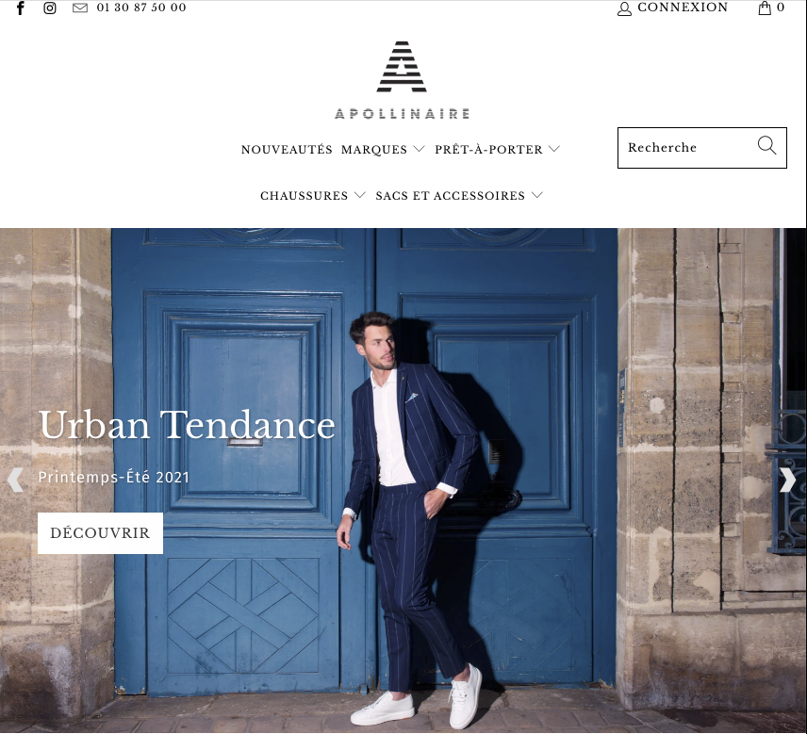
Task: Click the envelope email icon
Action: tap(80, 8)
